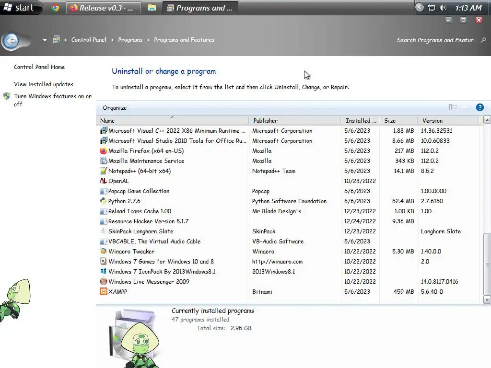491x368 pixels.
Task: Click the Notepad++ program icon
Action: pyautogui.click(x=104, y=171)
